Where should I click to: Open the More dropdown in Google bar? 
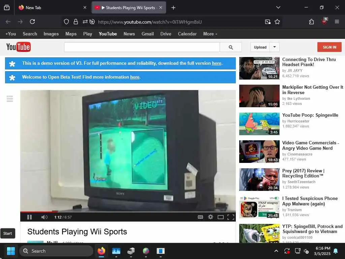point(210,34)
